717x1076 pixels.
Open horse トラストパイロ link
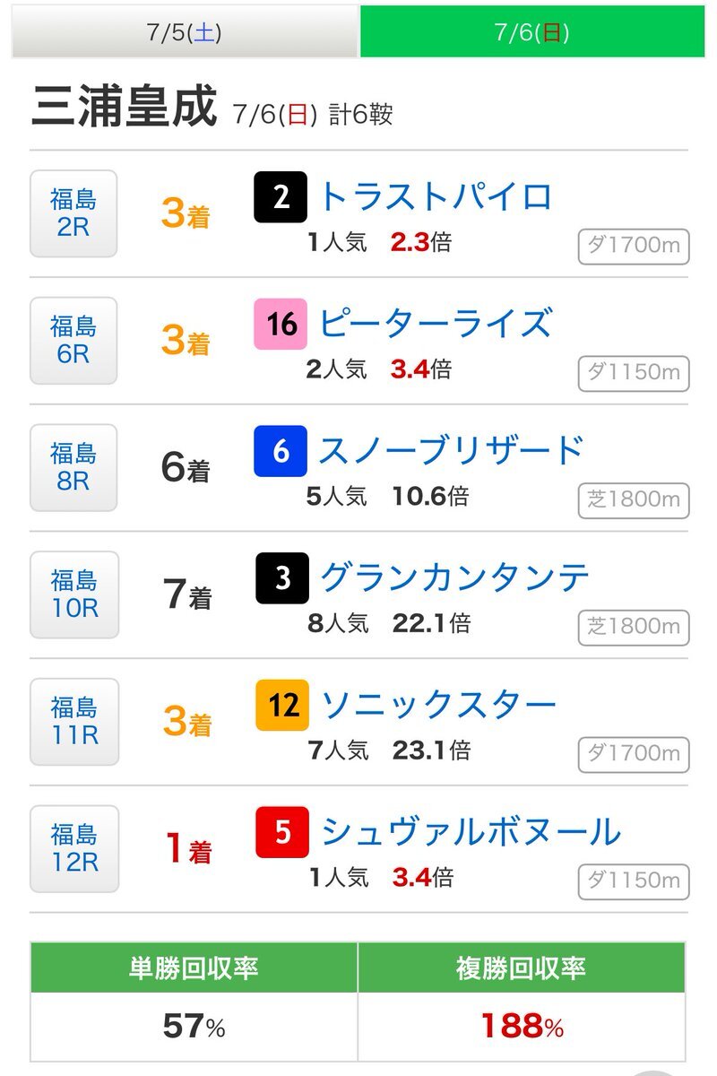pos(435,196)
